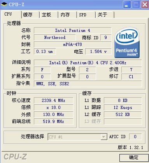The image size is (149, 163).
Task: Click the code name value 'Northwood'
Action: coord(55,37)
